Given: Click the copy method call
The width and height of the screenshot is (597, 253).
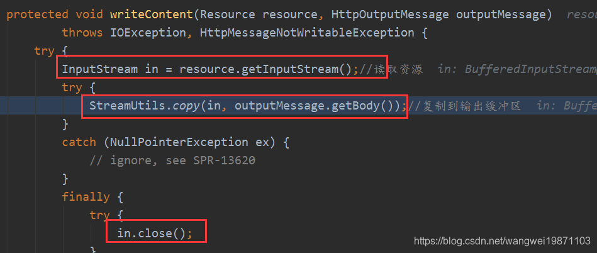Looking at the screenshot, I should point(187,106).
